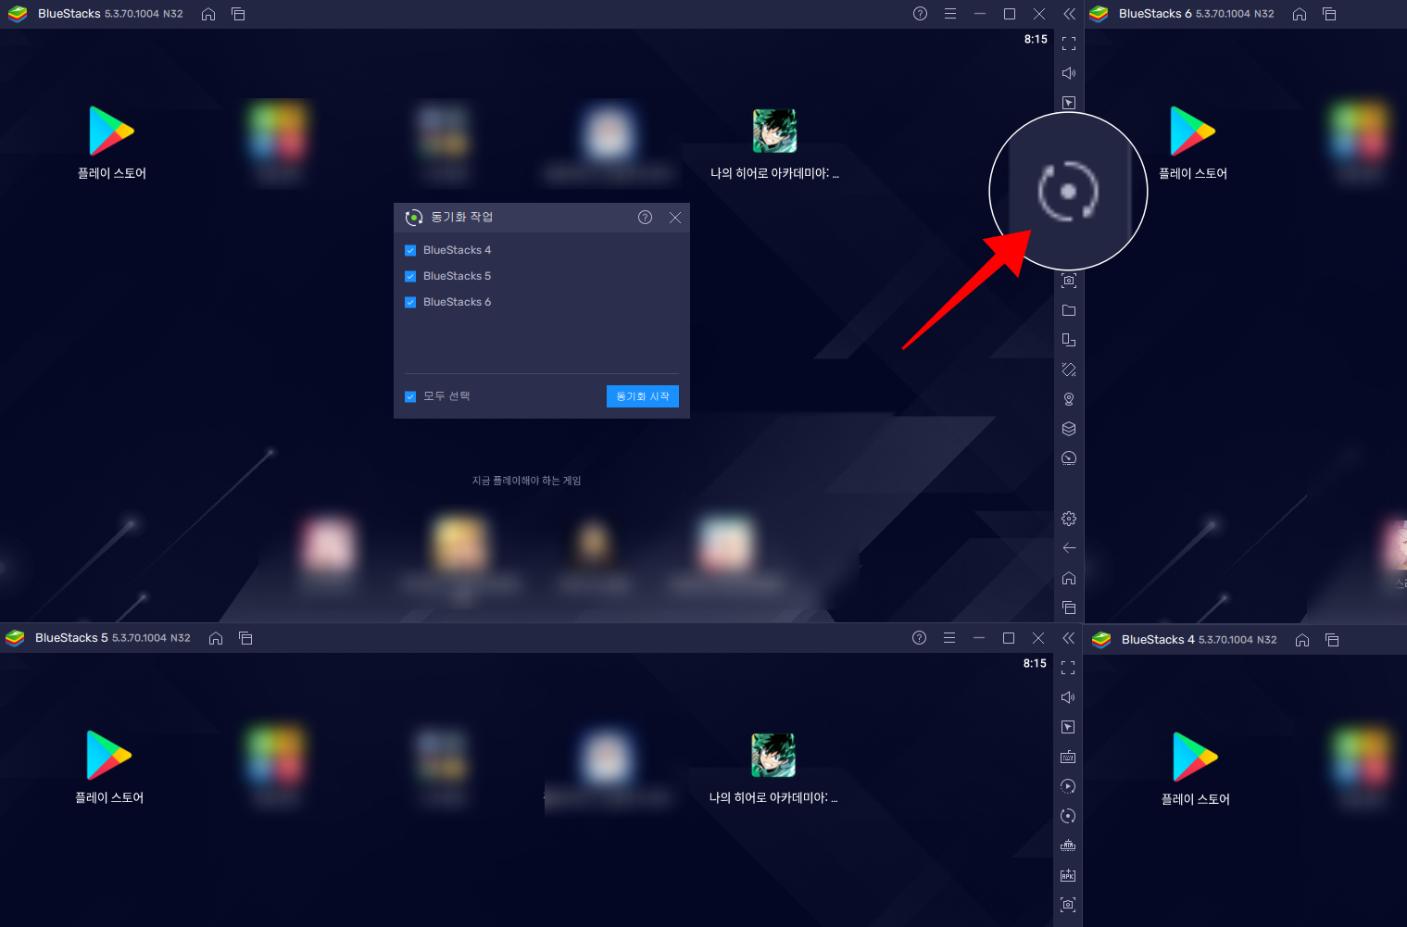Go to Android home from top-left sidebar

(x=1069, y=578)
